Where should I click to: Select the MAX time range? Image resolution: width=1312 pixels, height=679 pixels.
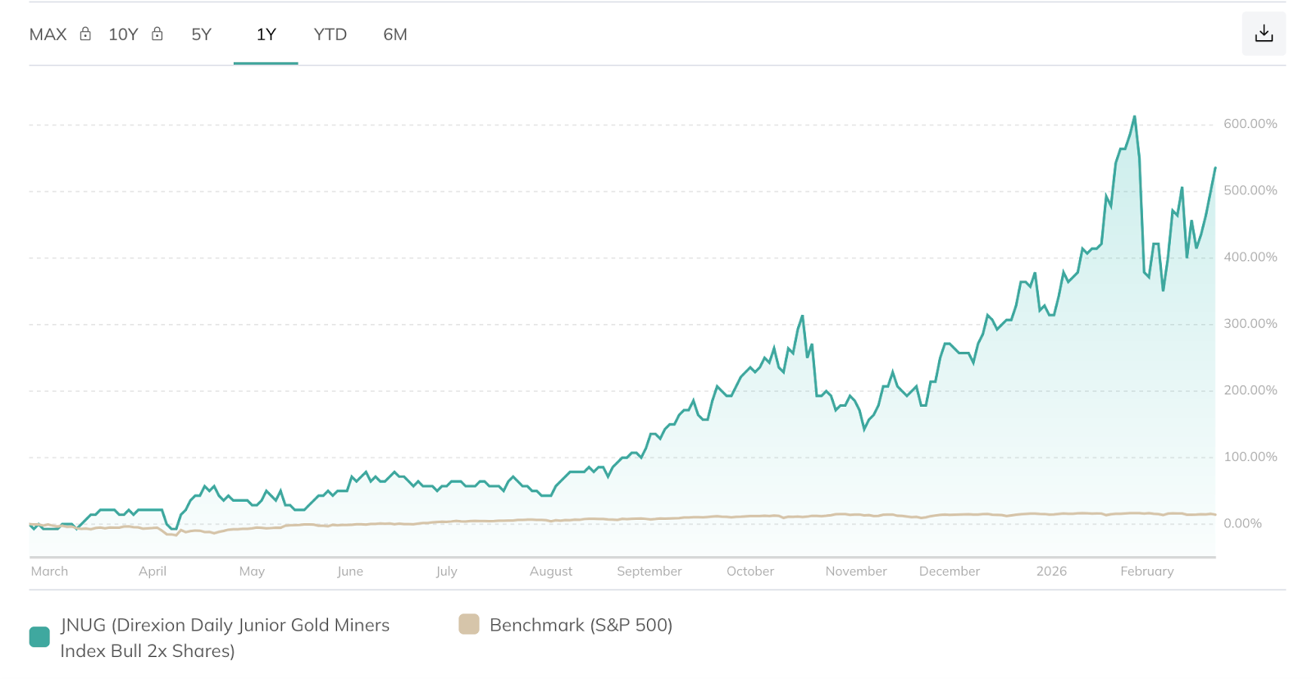(48, 34)
